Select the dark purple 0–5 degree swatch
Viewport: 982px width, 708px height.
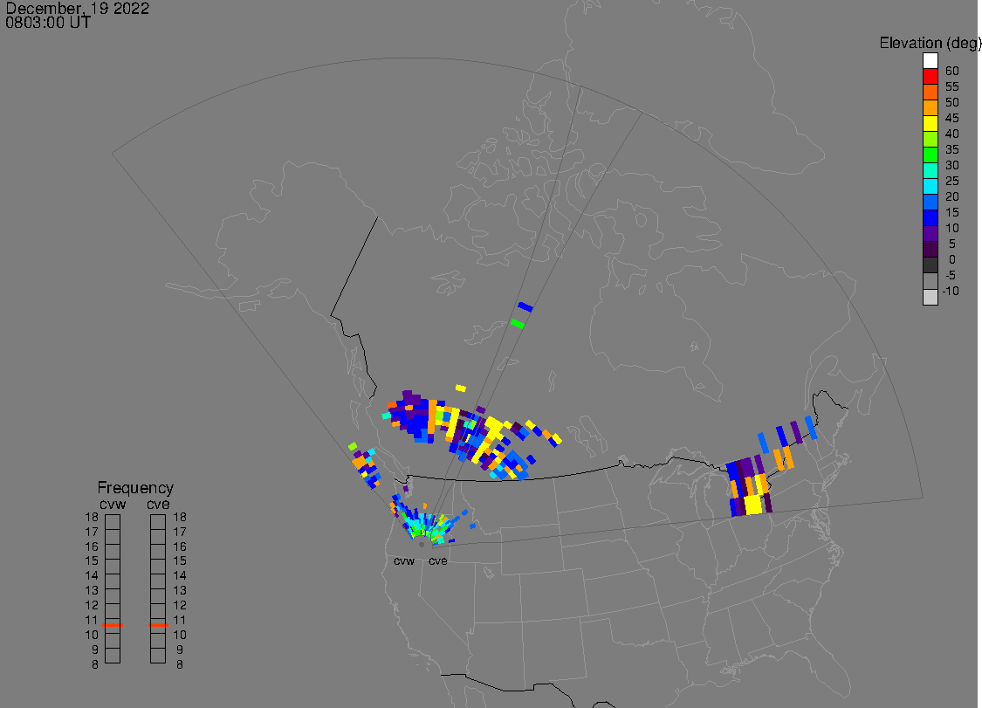tap(930, 249)
